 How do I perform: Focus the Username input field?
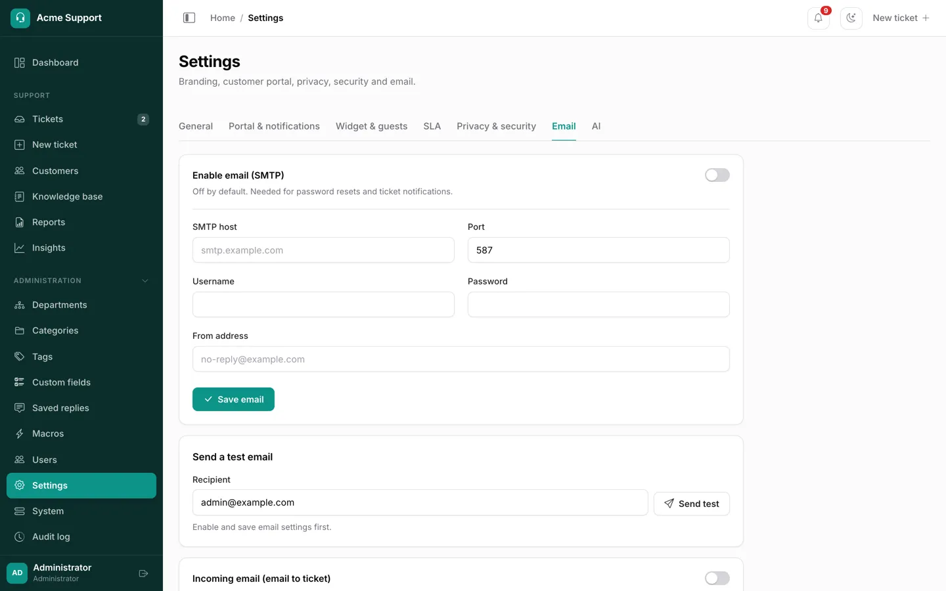pos(323,305)
